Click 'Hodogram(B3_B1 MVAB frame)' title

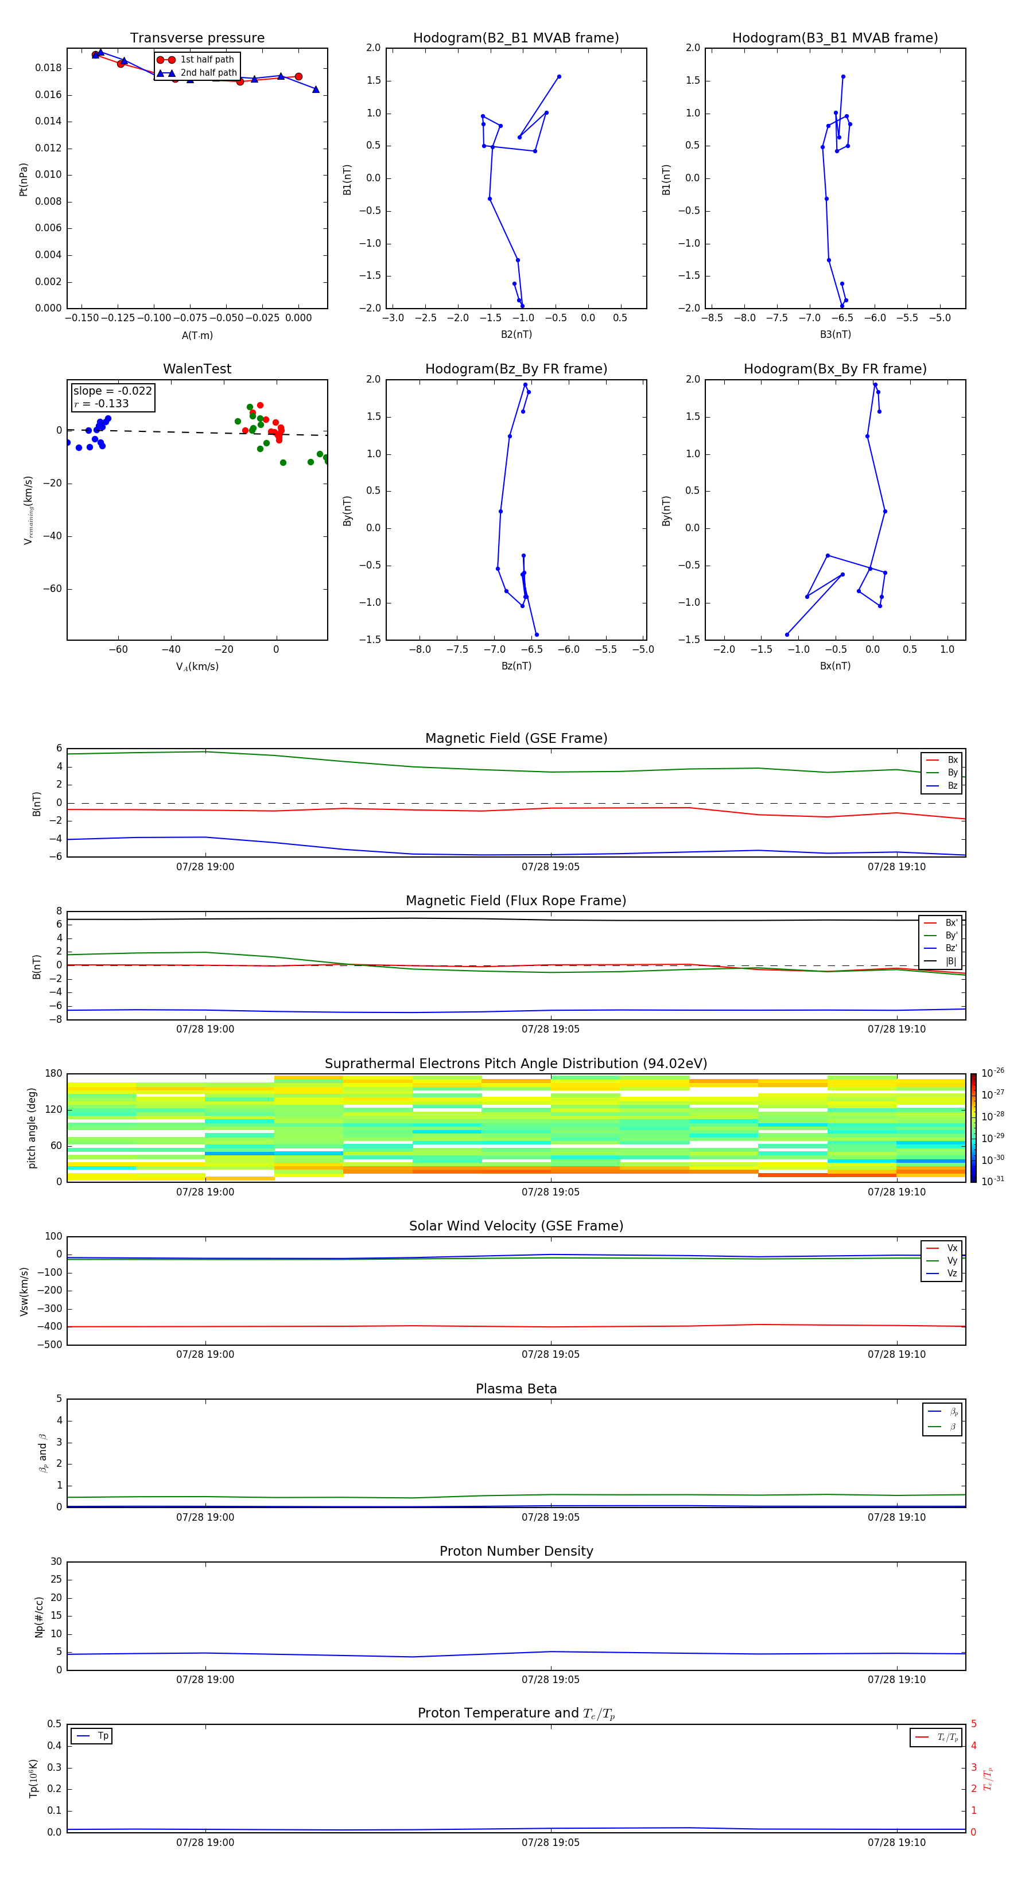coord(835,38)
